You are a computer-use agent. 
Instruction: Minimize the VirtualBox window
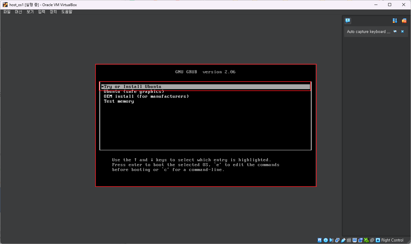coord(375,5)
